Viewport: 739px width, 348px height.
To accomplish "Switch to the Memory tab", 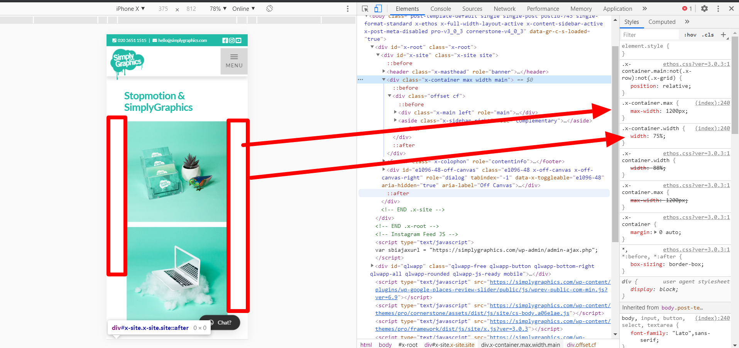I will point(581,8).
